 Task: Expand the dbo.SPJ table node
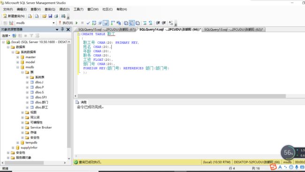tap(27, 97)
